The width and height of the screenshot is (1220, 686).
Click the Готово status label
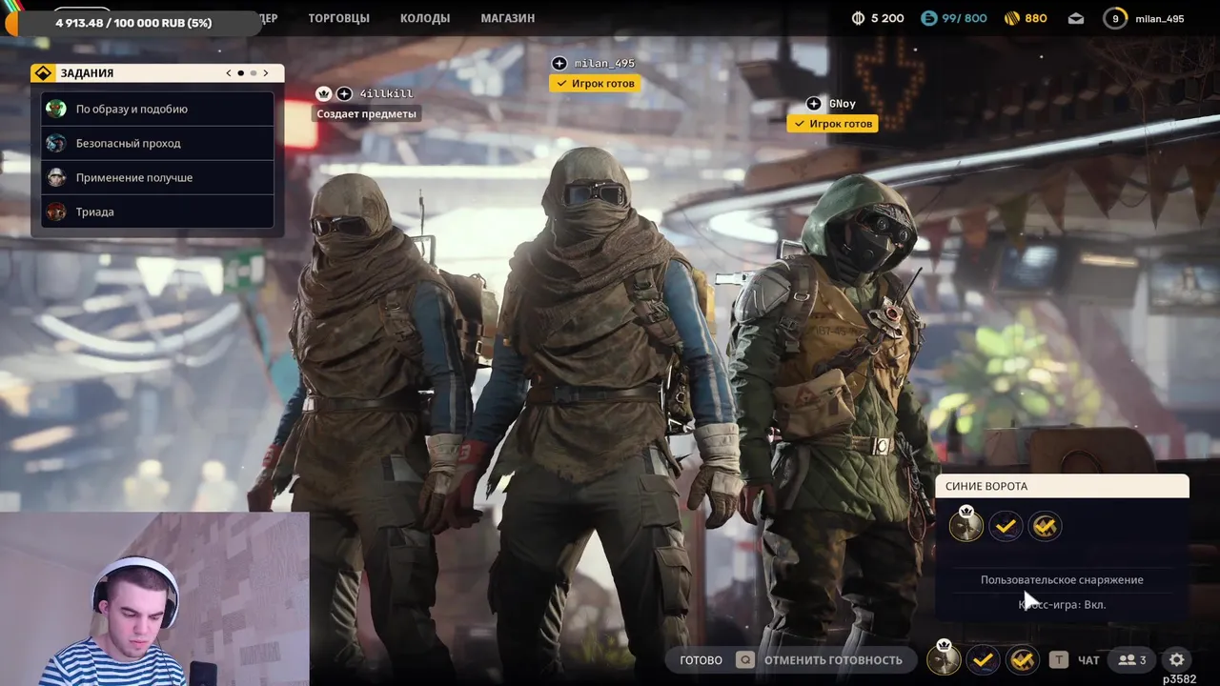point(701,659)
